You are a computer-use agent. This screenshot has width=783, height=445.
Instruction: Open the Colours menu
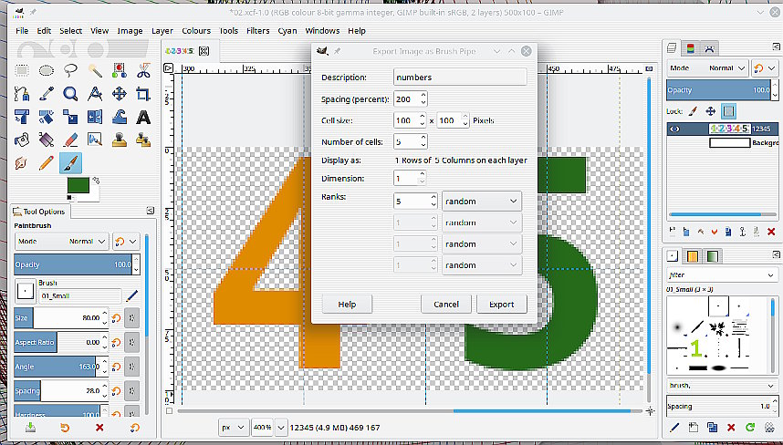[196, 30]
